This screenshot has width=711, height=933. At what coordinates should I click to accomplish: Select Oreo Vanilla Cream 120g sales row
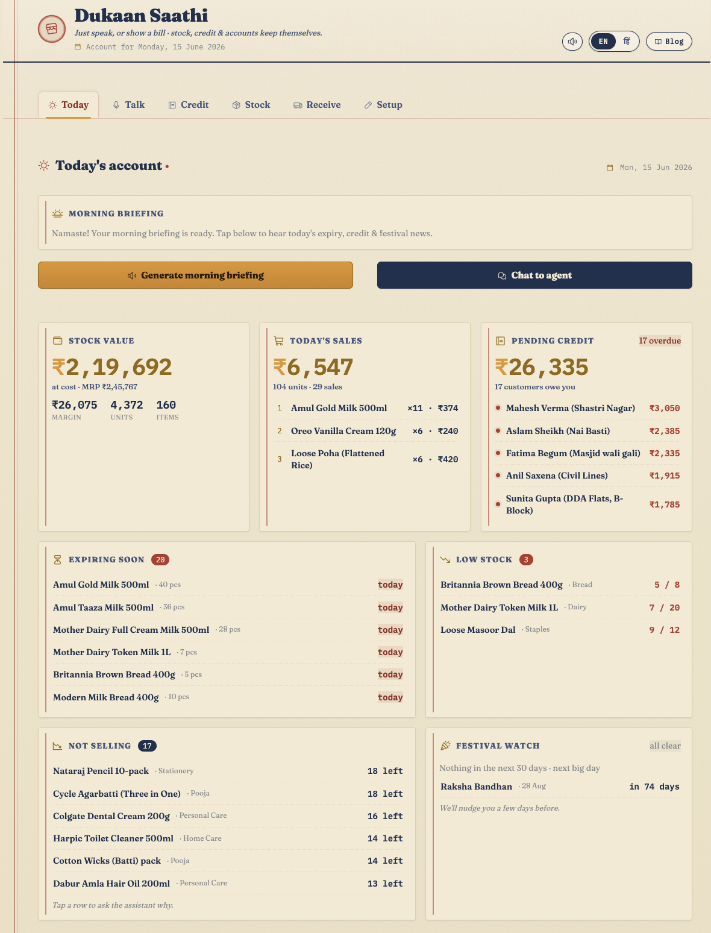tap(366, 431)
